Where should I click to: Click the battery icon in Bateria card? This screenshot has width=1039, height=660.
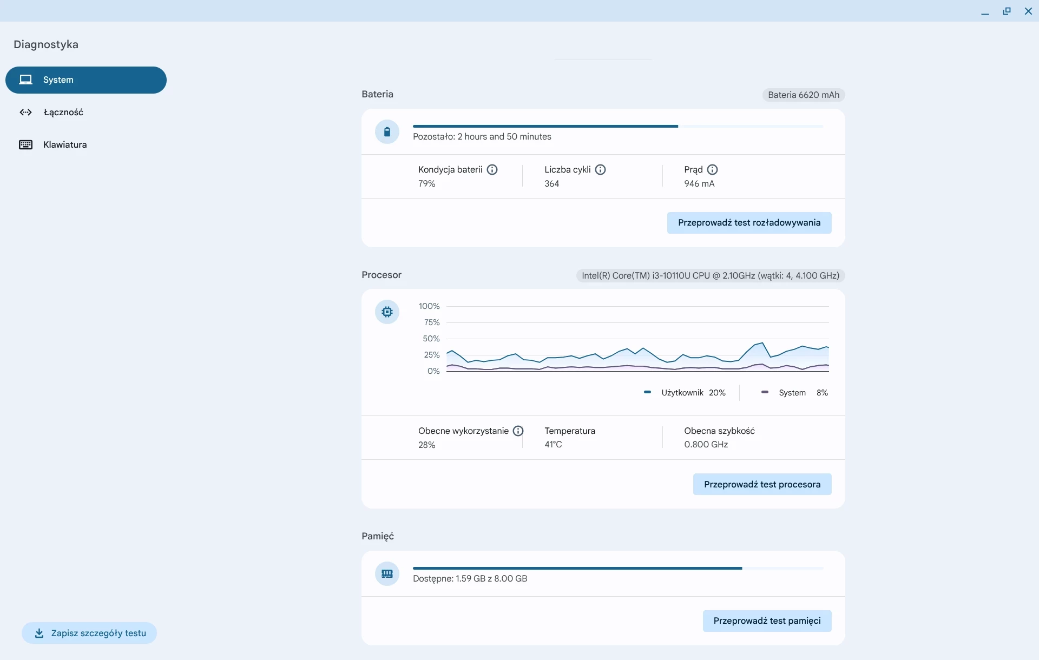(x=387, y=132)
